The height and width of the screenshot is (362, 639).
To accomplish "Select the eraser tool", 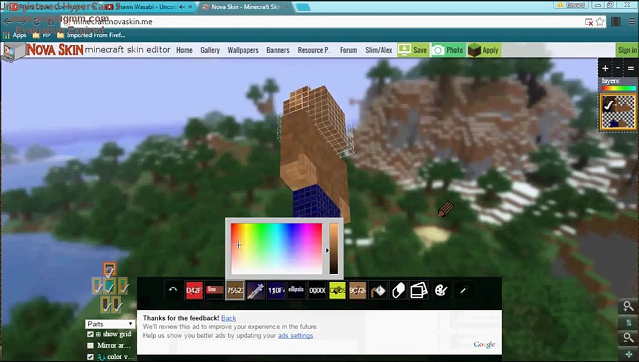I will tap(398, 290).
